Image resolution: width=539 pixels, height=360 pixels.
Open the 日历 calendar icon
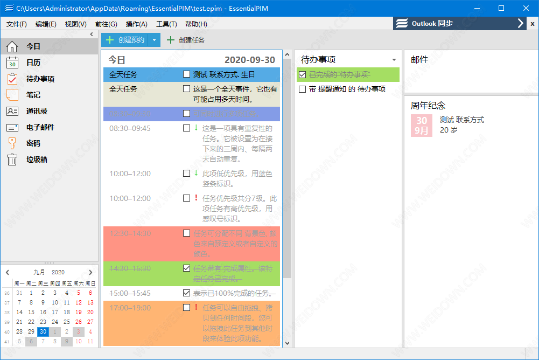point(12,63)
